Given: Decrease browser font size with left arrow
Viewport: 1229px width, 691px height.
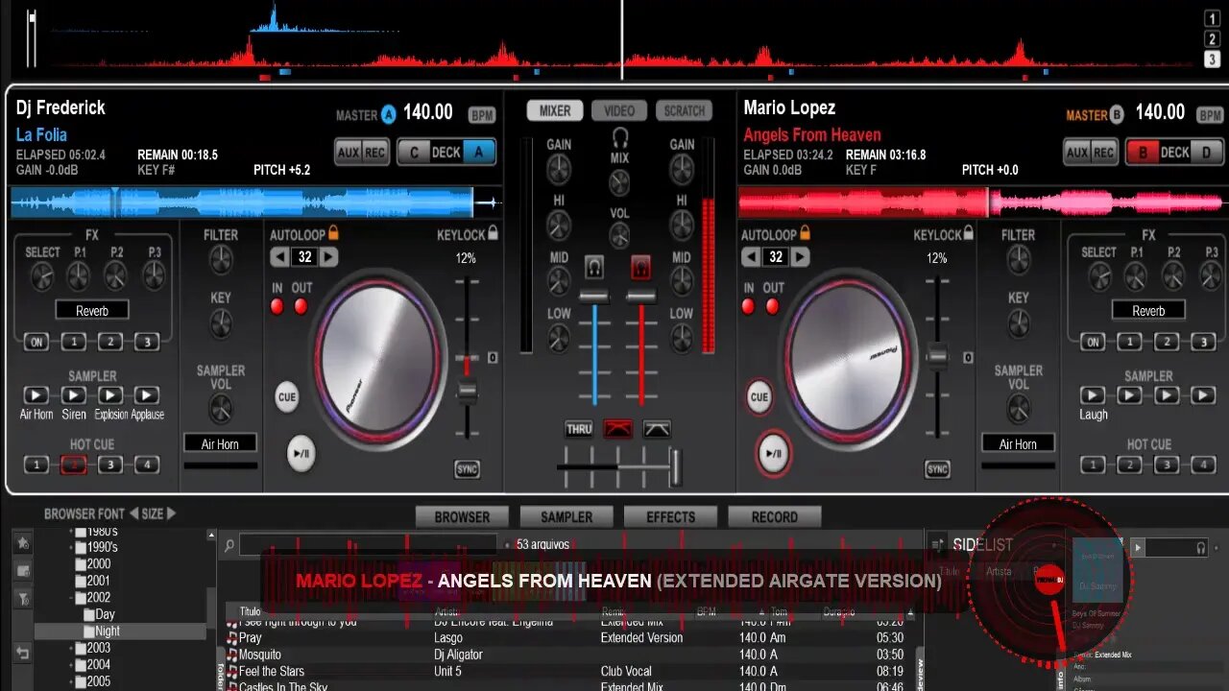Looking at the screenshot, I should [133, 513].
